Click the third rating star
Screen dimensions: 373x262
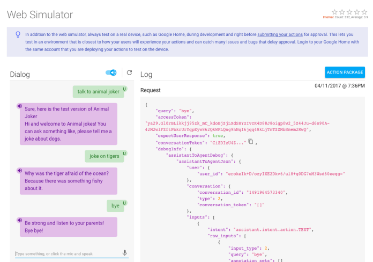(350, 11)
